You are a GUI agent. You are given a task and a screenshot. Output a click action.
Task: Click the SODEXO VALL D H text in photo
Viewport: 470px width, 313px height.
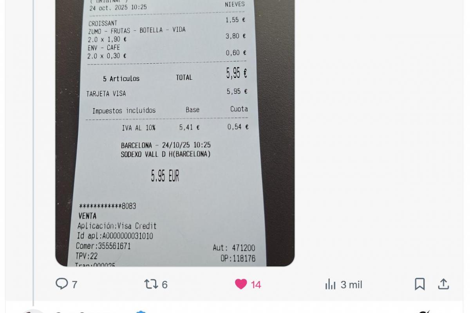(166, 154)
